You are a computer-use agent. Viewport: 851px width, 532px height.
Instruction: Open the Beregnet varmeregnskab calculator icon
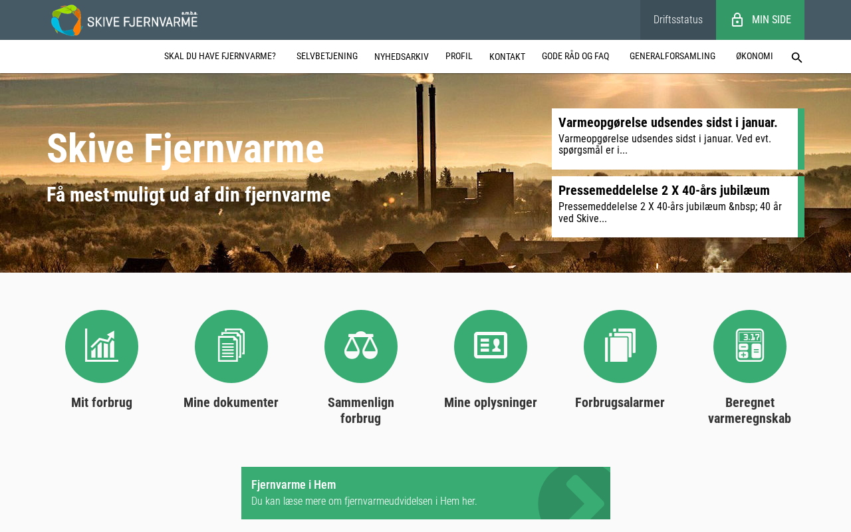pos(750,346)
